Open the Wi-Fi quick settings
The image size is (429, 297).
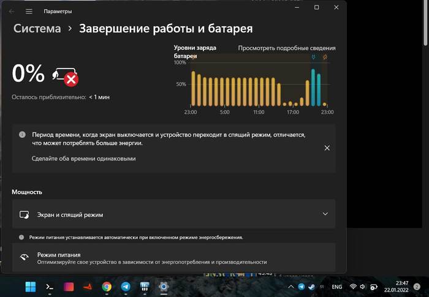tap(354, 287)
